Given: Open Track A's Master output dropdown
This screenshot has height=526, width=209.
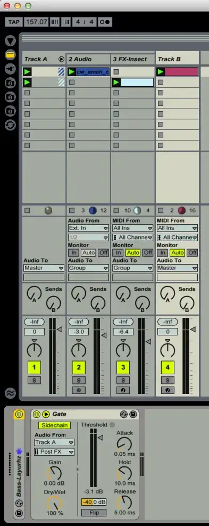Looking at the screenshot, I should 44,268.
